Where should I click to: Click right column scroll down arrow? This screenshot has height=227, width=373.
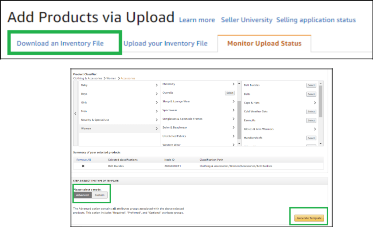pos(321,144)
